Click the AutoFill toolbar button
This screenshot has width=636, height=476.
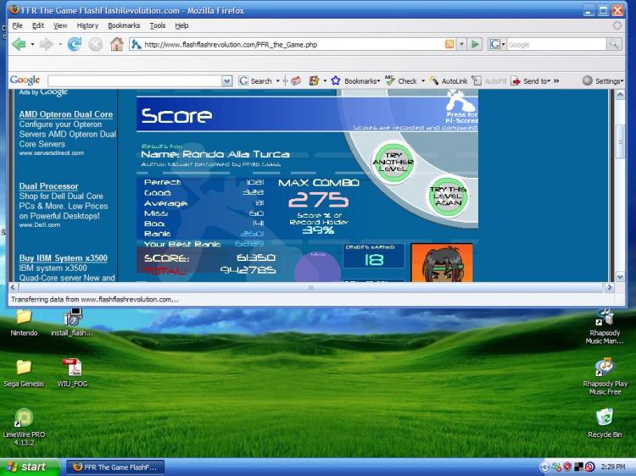pyautogui.click(x=489, y=81)
